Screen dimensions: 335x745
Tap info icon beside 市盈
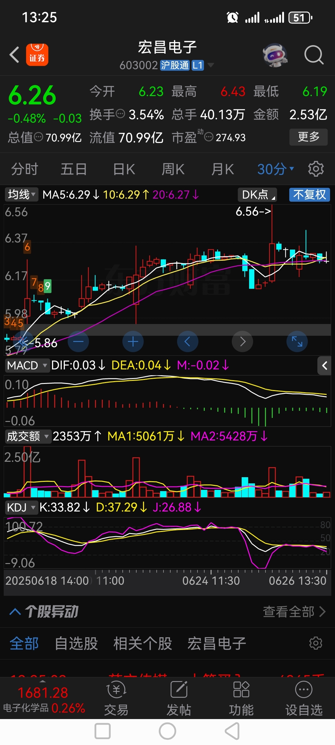point(209,137)
